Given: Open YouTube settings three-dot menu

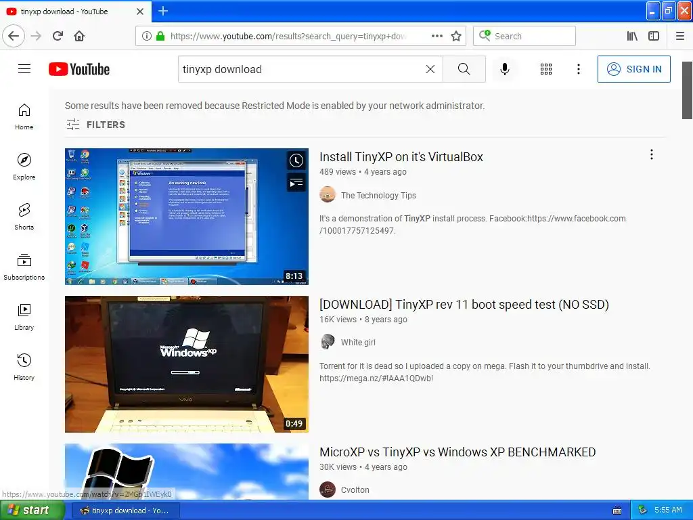Looking at the screenshot, I should pos(579,69).
